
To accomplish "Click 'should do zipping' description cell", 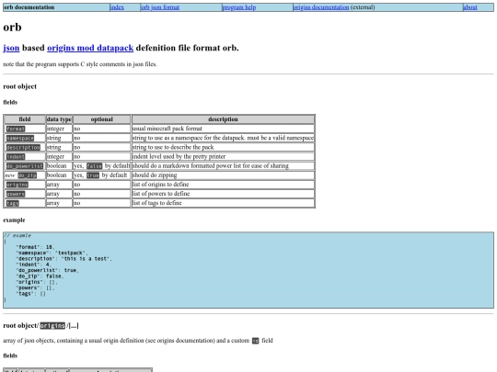I will [223, 175].
